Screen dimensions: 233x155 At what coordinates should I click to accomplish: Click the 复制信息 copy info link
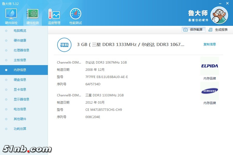tap(209, 44)
